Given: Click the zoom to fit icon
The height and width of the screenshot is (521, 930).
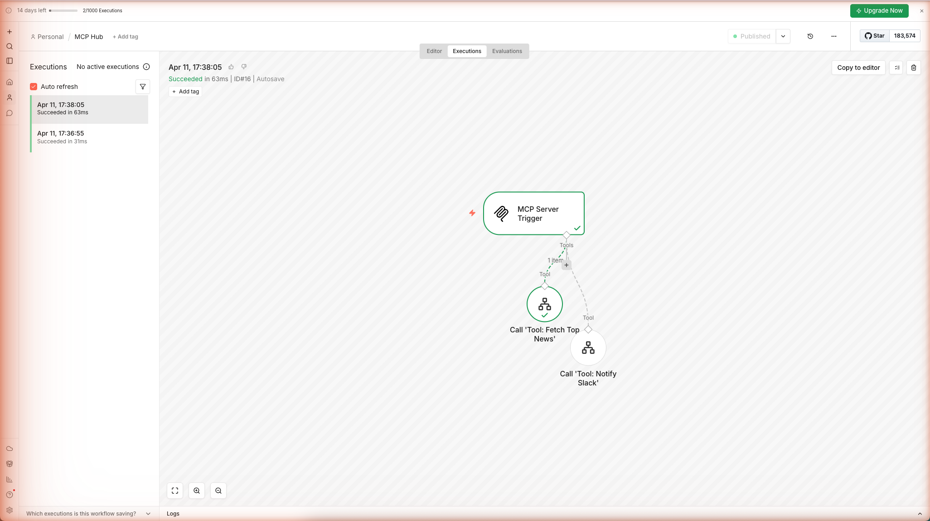Looking at the screenshot, I should coord(175,491).
